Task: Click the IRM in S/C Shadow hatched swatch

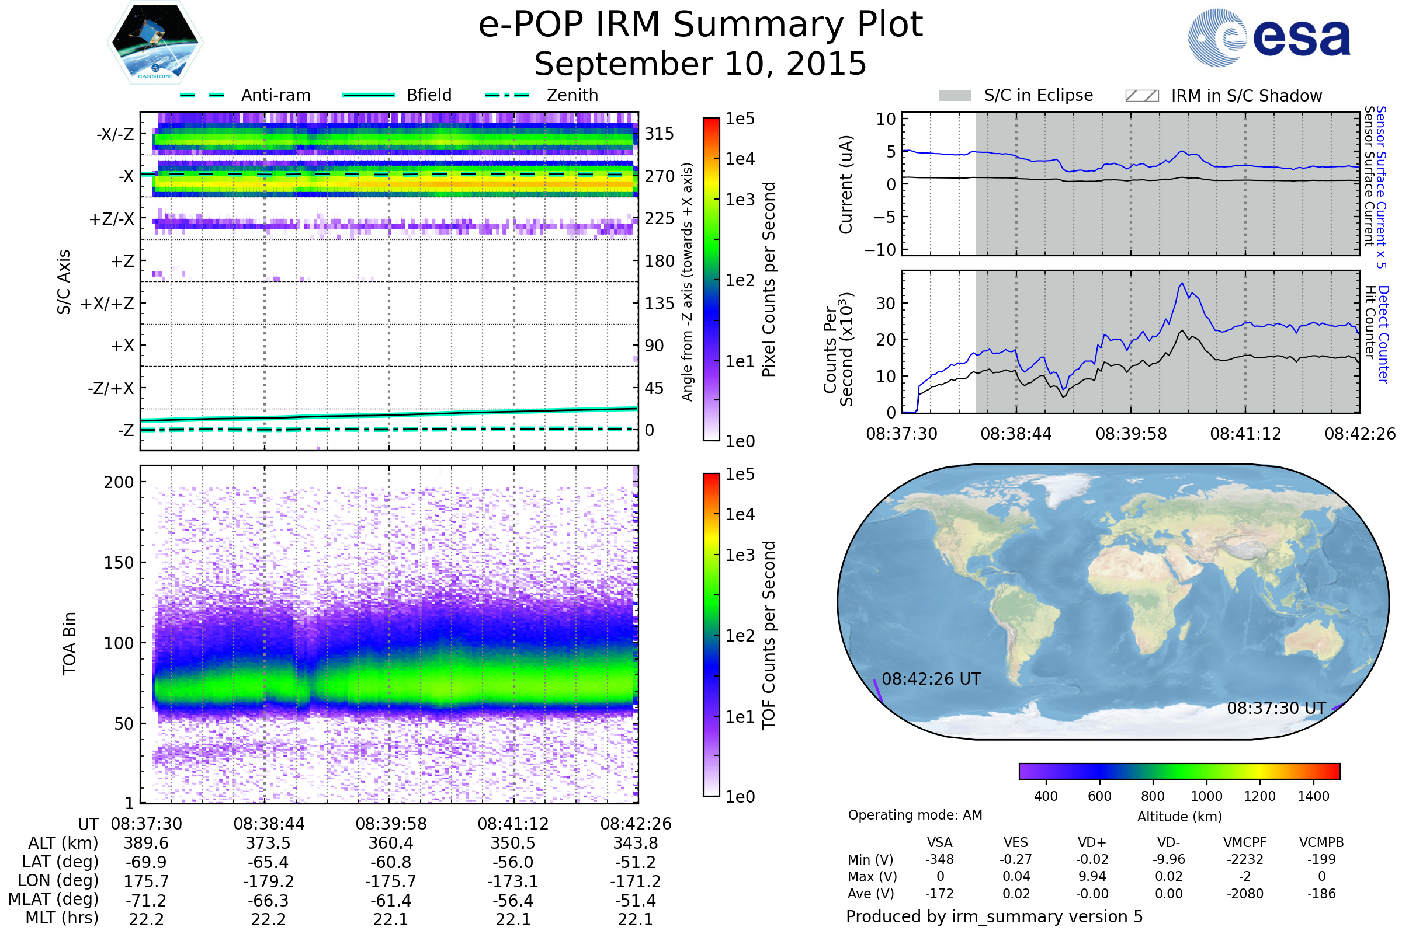Action: click(1141, 96)
